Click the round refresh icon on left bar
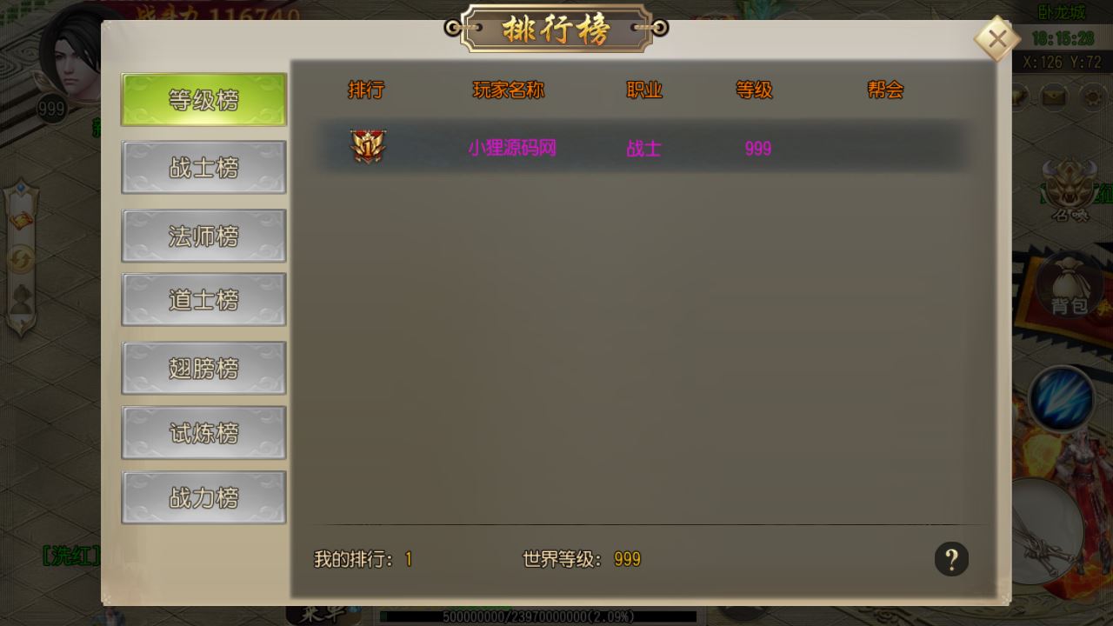1113x626 pixels. click(21, 258)
